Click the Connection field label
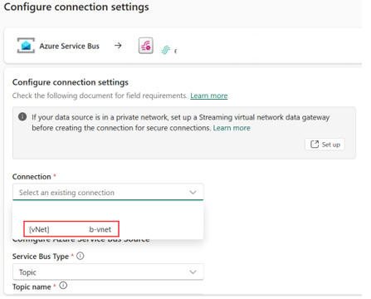The height and width of the screenshot is (299, 371). click(32, 177)
